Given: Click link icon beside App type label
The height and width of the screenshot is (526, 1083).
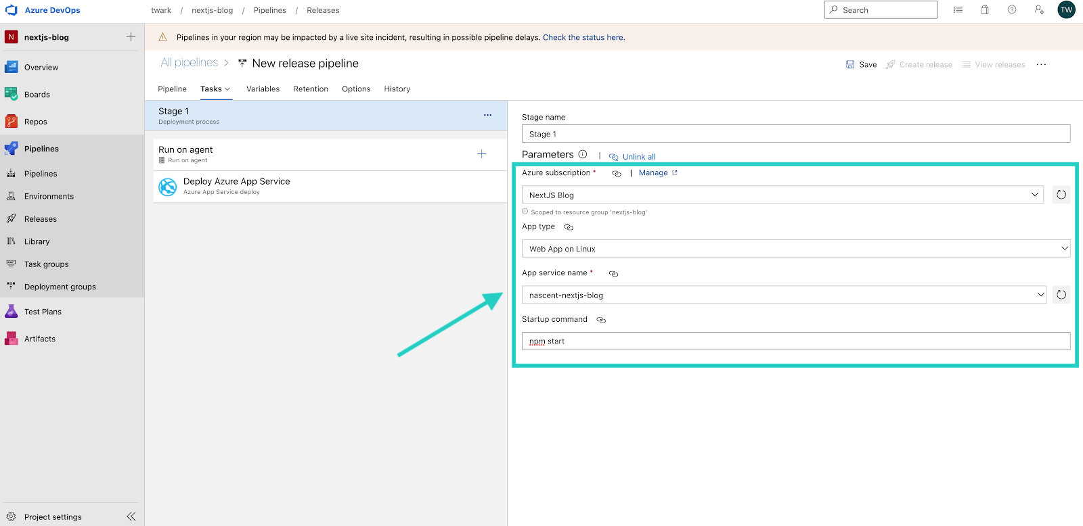Looking at the screenshot, I should [x=569, y=228].
